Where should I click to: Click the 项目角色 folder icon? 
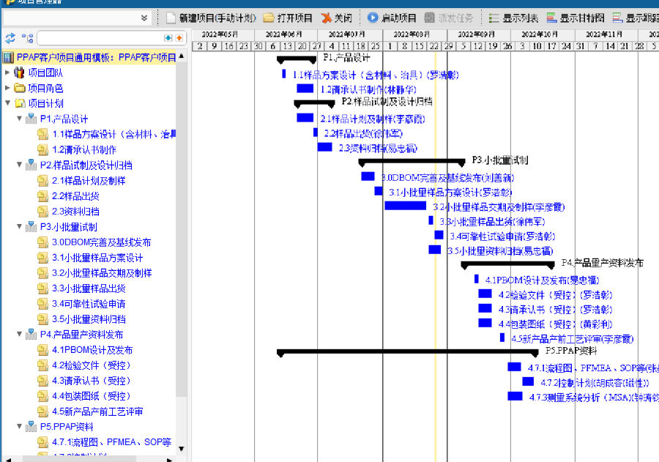coord(19,88)
